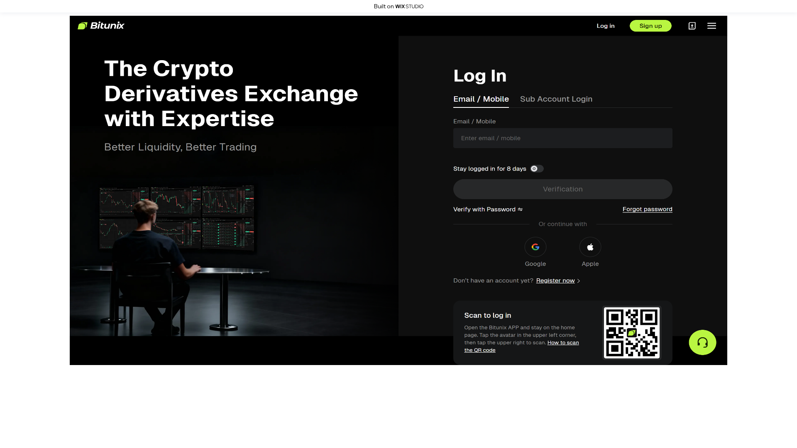Click the Built on Wix Studio banner
The image size is (797, 448).
pos(398,6)
